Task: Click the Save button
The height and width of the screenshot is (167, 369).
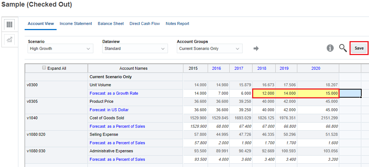Action: 359,48
